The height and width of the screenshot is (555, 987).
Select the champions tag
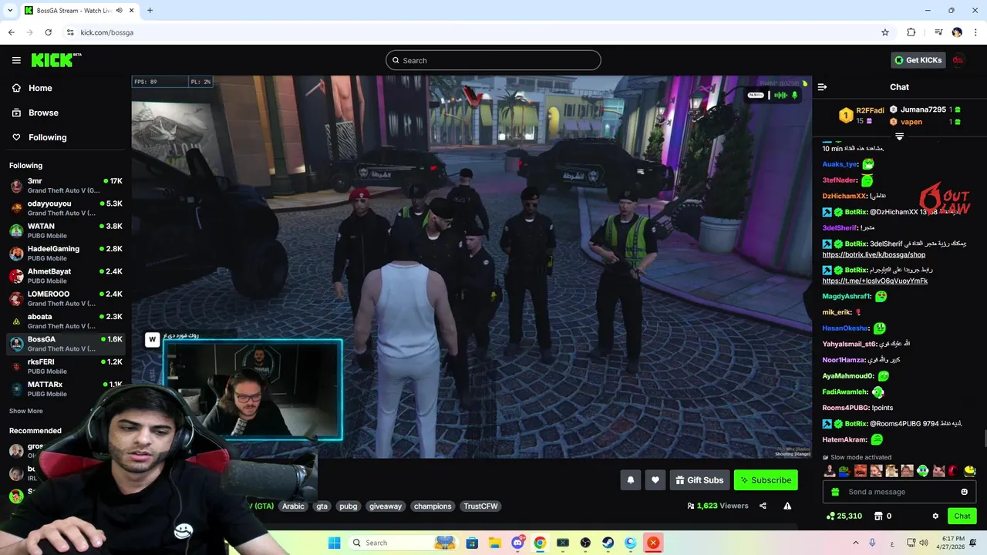433,506
